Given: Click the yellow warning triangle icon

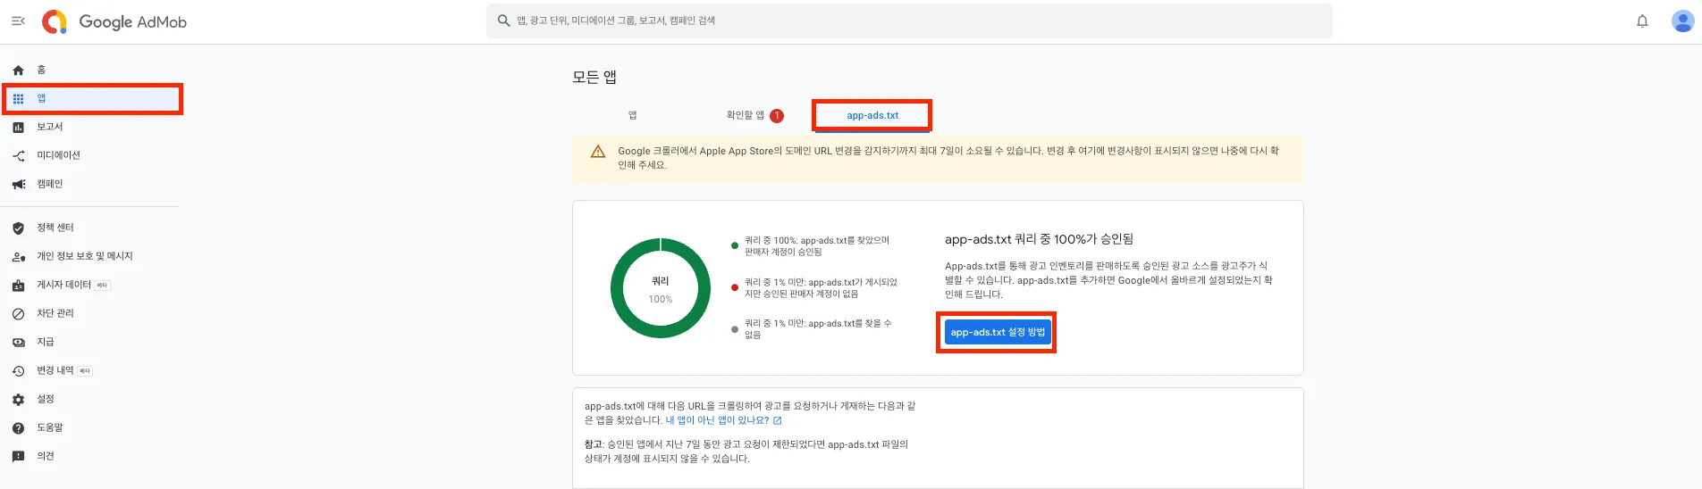Looking at the screenshot, I should click(598, 152).
